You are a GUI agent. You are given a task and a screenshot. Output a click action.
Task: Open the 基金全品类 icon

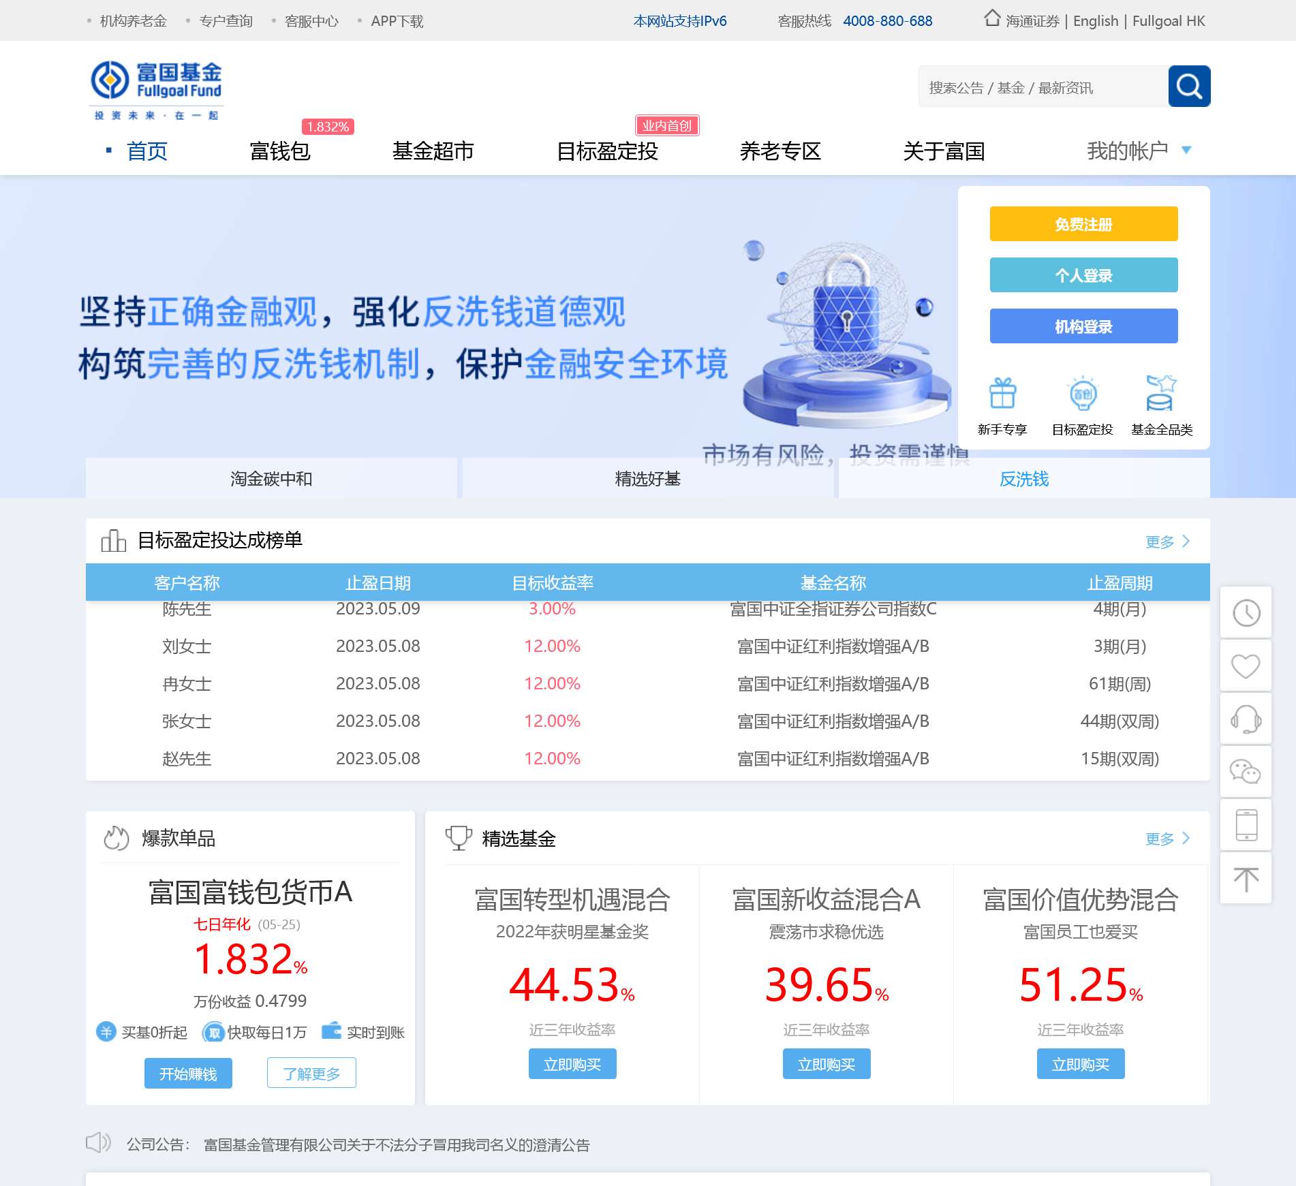1161,393
